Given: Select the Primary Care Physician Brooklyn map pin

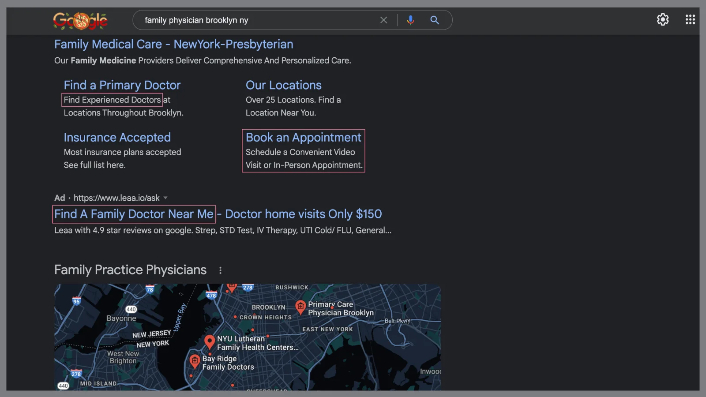Looking at the screenshot, I should (300, 307).
